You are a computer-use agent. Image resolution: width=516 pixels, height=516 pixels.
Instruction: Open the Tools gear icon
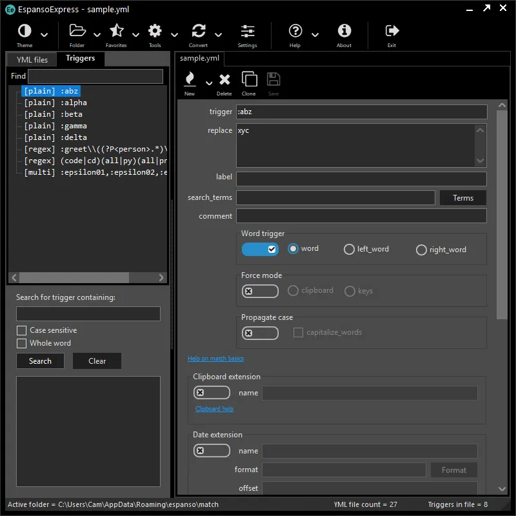pos(155,31)
